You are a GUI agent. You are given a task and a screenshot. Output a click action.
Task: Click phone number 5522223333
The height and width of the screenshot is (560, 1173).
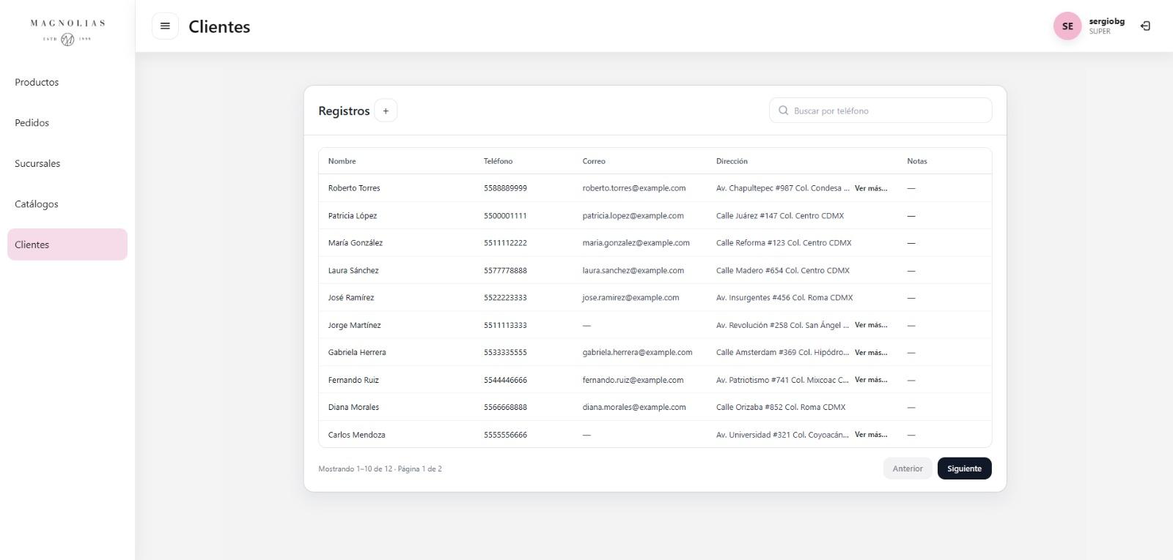coord(505,298)
